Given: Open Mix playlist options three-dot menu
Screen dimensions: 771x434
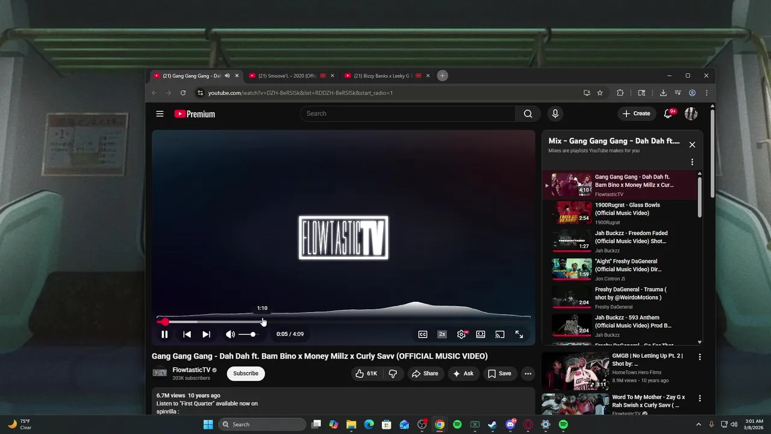Looking at the screenshot, I should click(692, 162).
